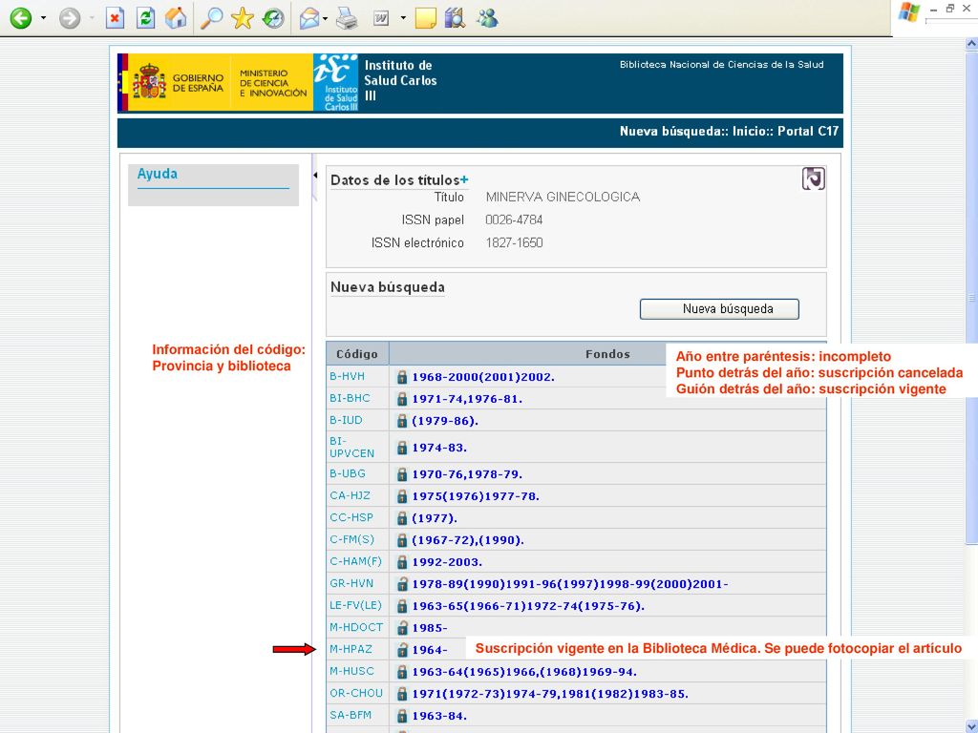
Task: Open library code C-FM(S)
Action: coord(351,539)
